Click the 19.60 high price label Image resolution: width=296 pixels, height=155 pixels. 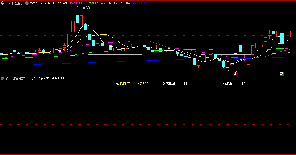point(85,8)
